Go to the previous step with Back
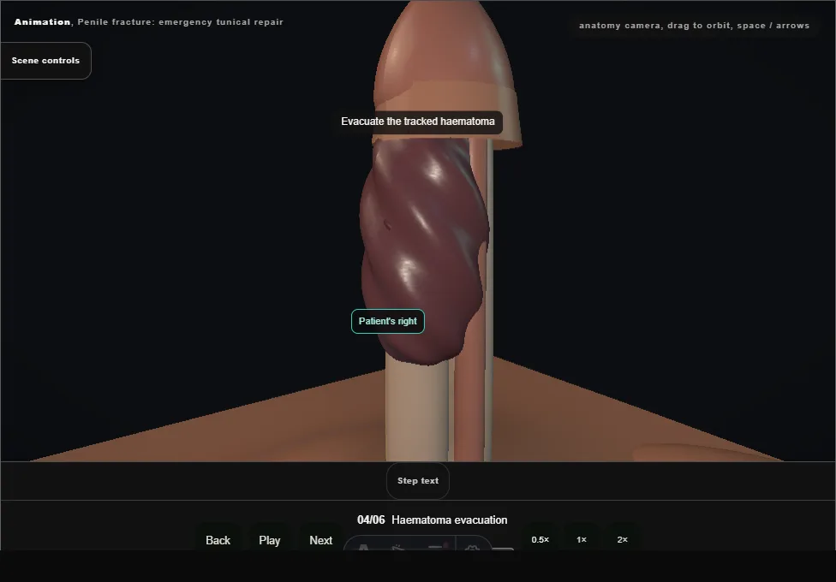 coord(218,540)
